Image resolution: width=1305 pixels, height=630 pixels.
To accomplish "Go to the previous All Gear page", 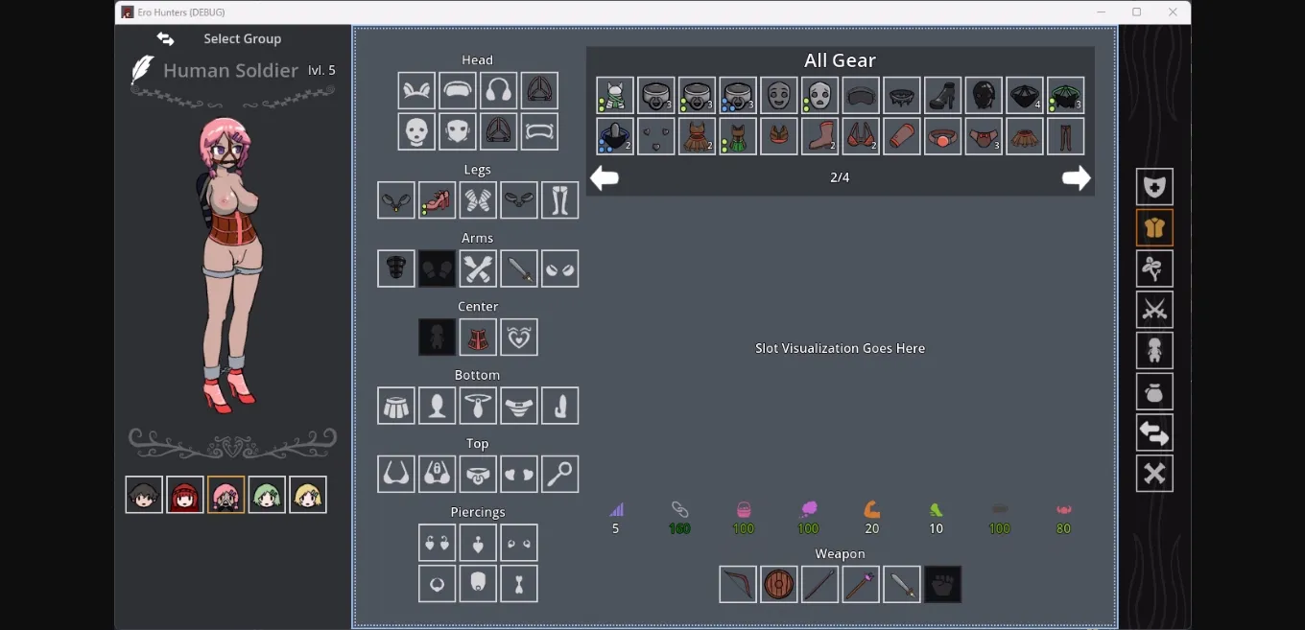I will 605,178.
